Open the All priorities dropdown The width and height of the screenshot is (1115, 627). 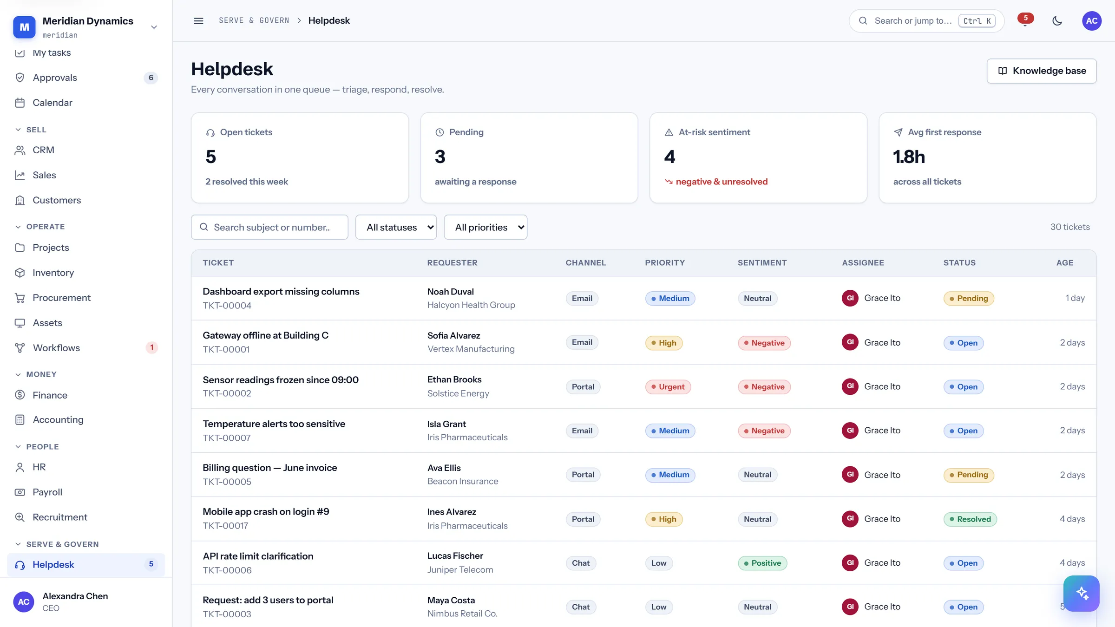tap(485, 227)
